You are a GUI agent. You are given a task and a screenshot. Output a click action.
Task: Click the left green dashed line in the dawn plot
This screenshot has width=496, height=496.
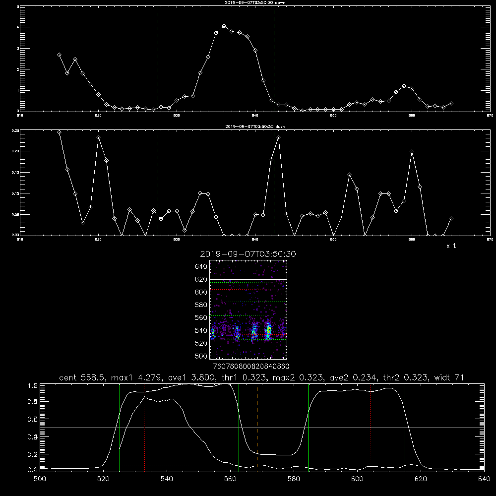[158, 59]
